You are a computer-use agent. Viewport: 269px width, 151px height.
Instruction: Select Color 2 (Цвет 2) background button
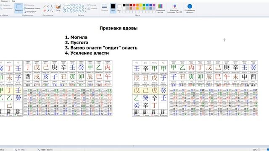(x=119, y=8)
